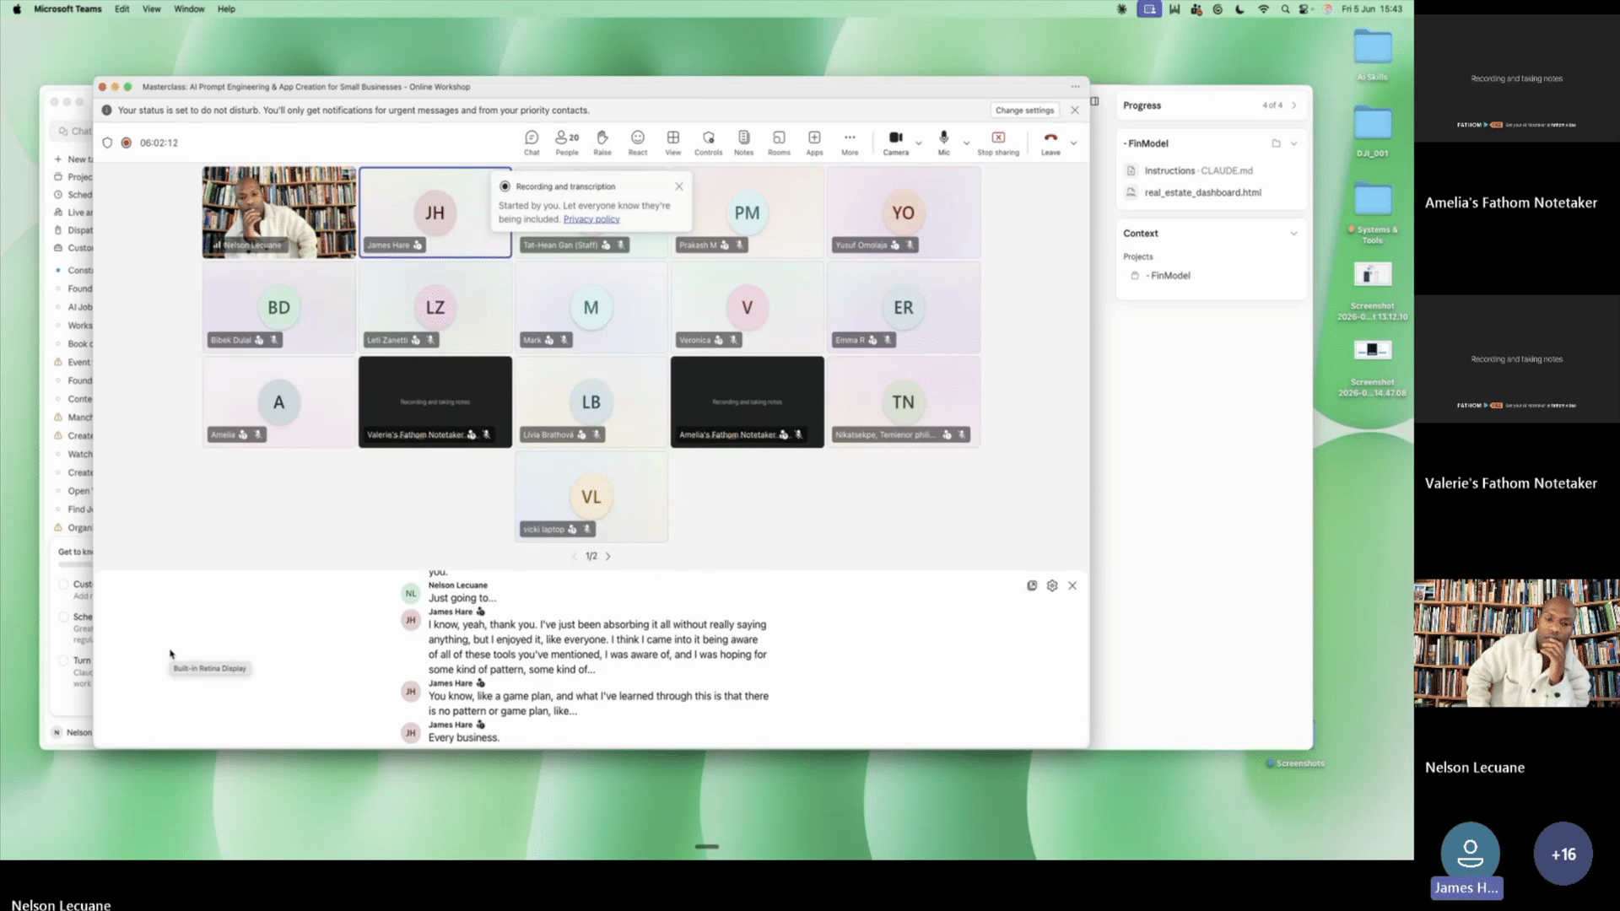Open the DJI_001 desktop folder
The image size is (1620, 911).
point(1373,132)
